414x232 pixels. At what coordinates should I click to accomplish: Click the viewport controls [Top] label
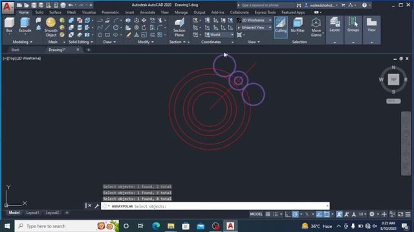click(x=12, y=59)
